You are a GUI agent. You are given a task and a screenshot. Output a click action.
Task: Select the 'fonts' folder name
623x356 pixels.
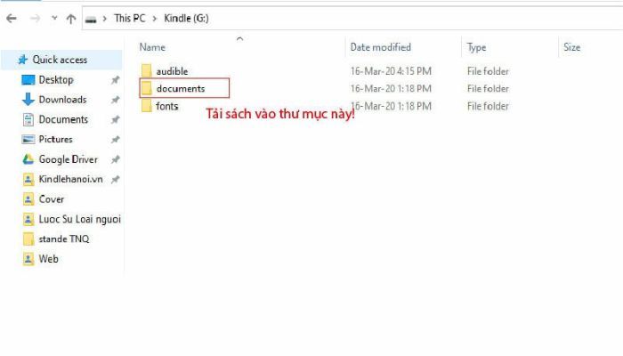[x=167, y=106]
